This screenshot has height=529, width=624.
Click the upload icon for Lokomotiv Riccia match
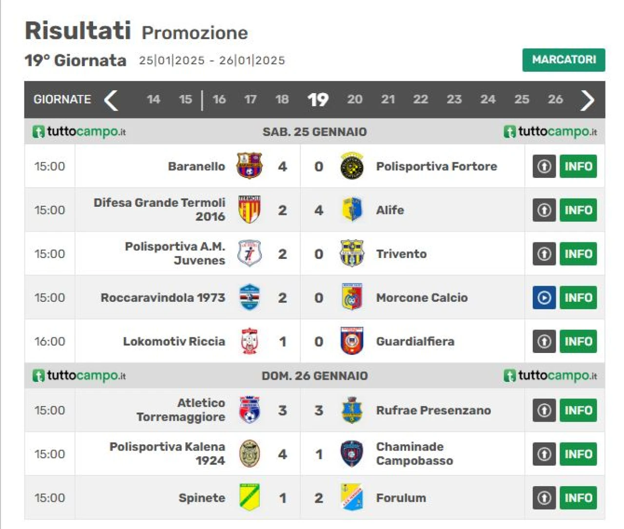(x=544, y=341)
